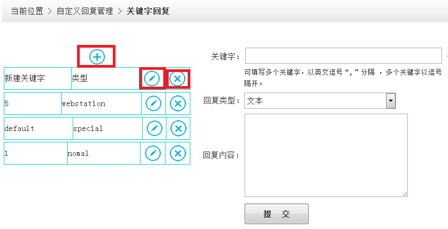Click 关键字回复 in the breadcrumb

pyautogui.click(x=148, y=11)
